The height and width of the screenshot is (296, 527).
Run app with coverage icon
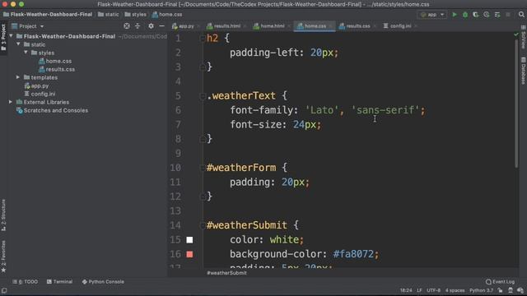[x=476, y=15]
